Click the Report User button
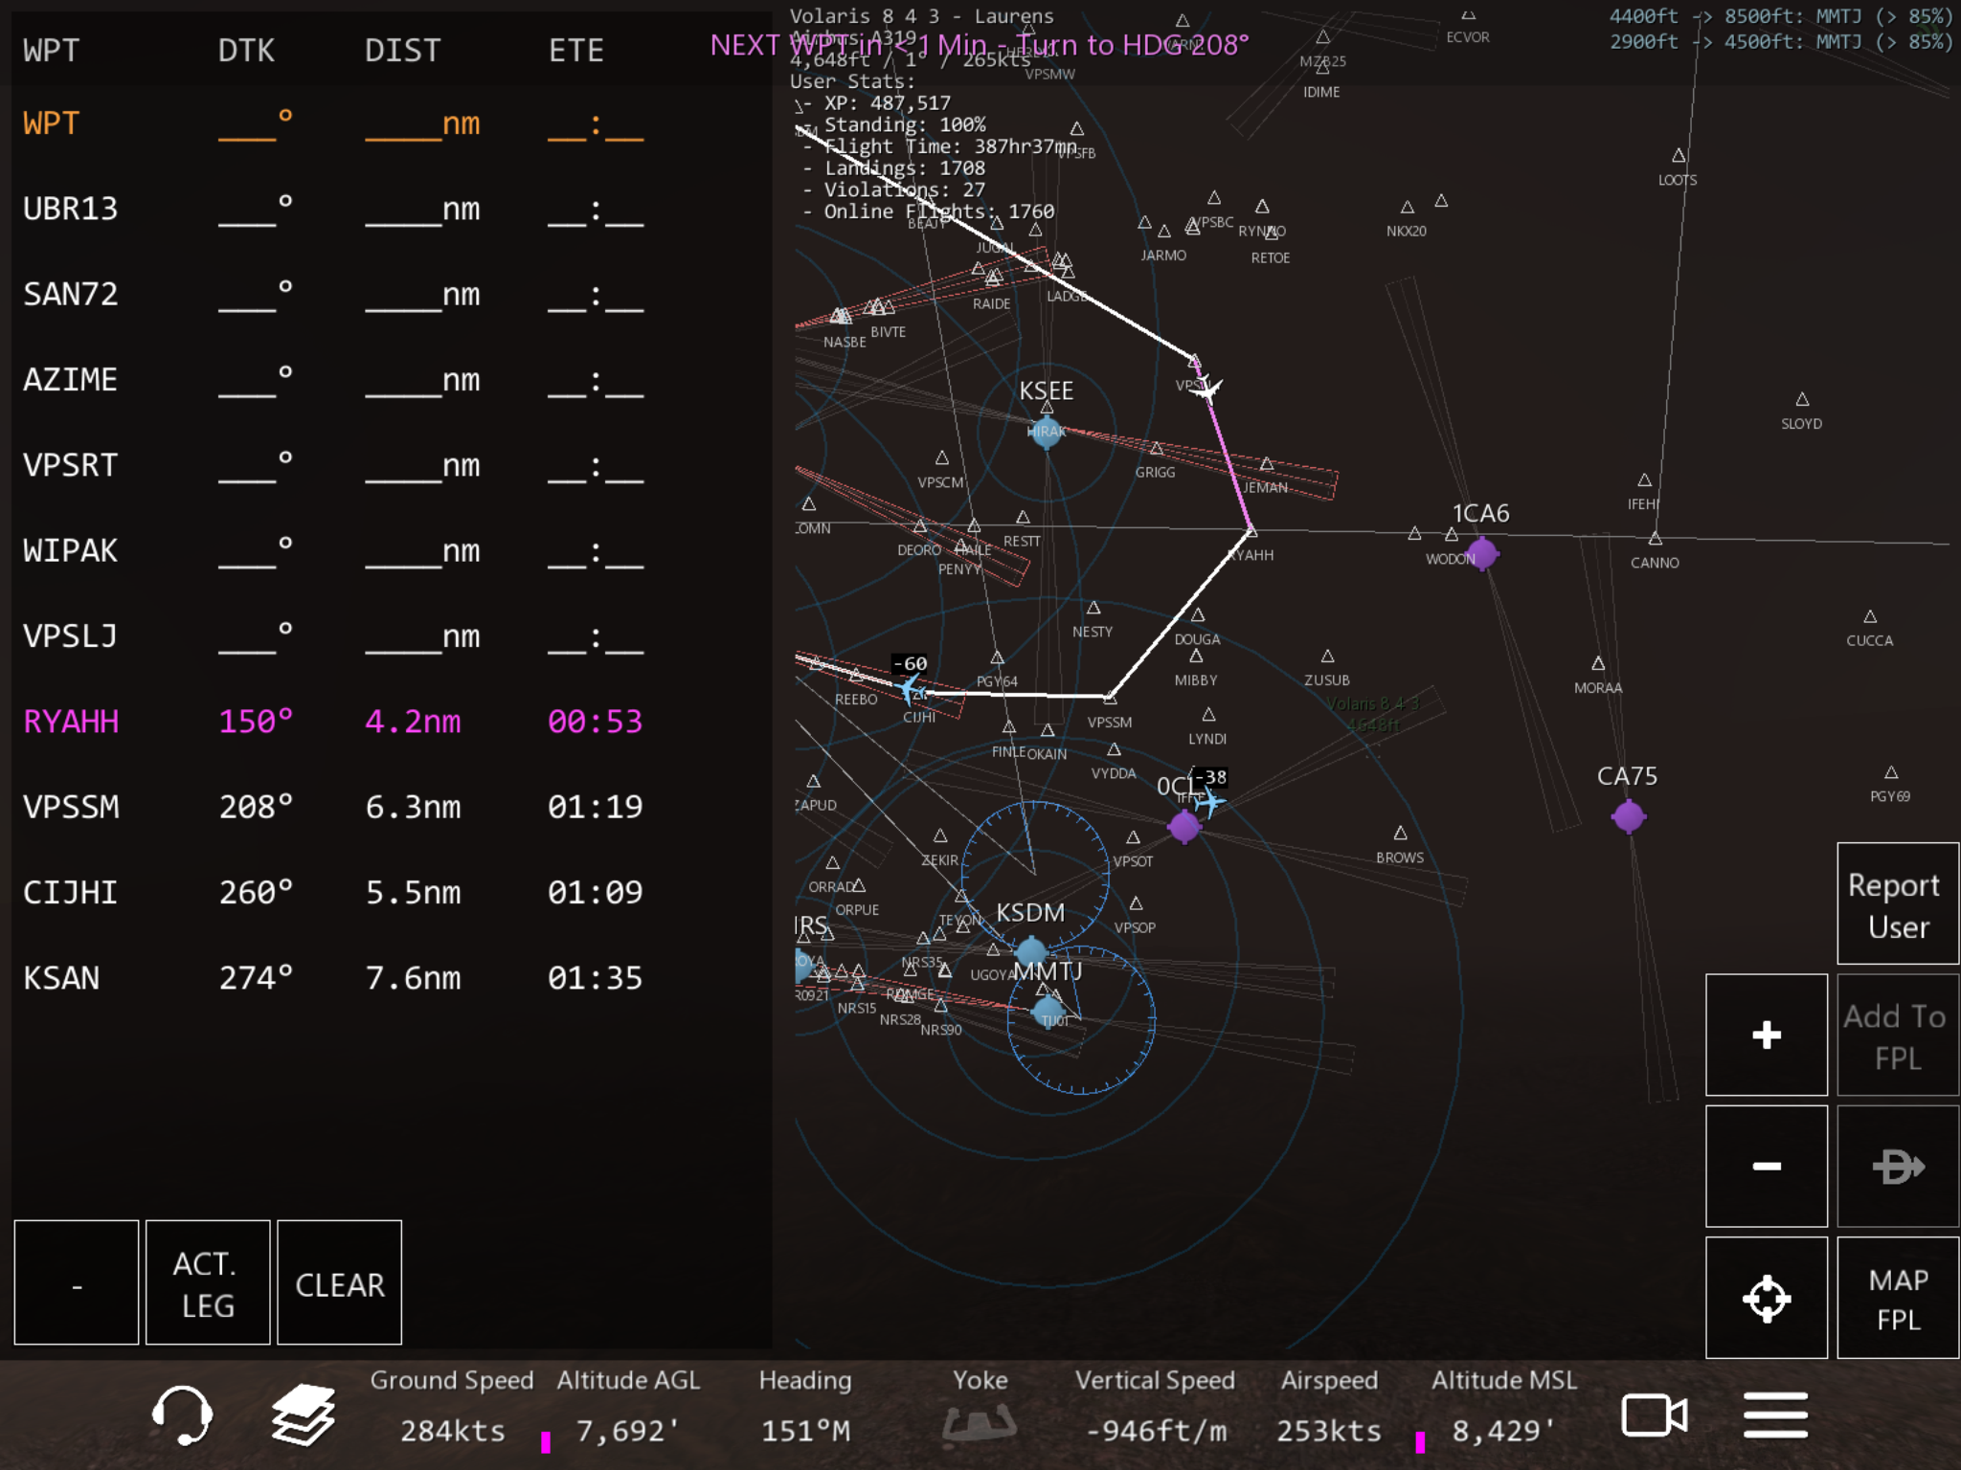The height and width of the screenshot is (1470, 1961). coord(1897,904)
